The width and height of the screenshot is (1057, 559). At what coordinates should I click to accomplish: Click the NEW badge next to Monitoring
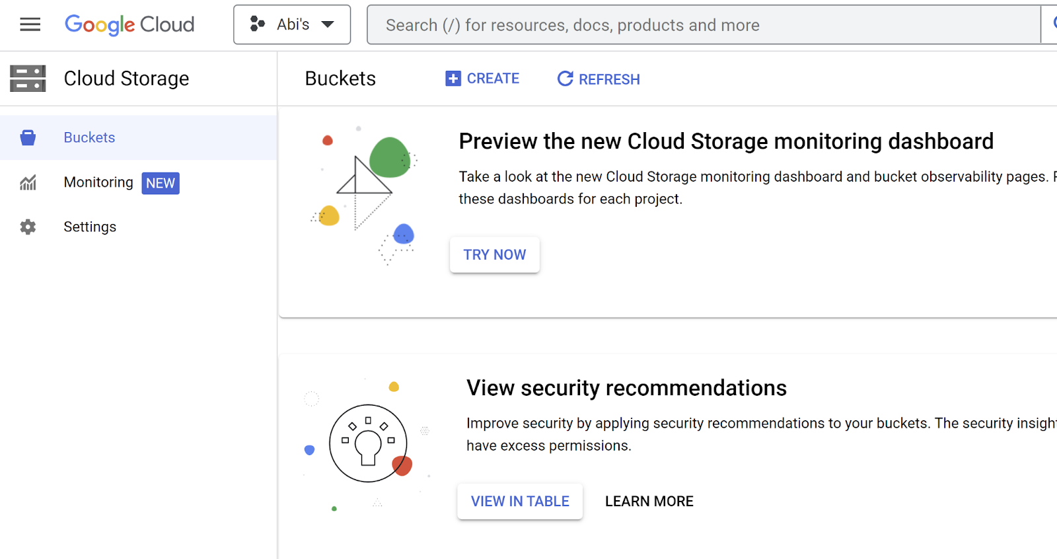160,183
